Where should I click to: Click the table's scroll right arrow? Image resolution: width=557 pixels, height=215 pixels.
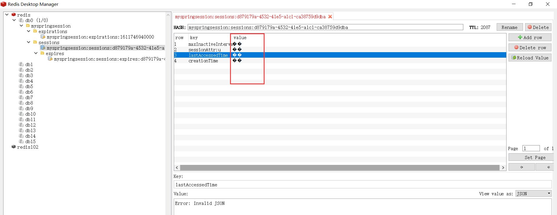pyautogui.click(x=503, y=167)
